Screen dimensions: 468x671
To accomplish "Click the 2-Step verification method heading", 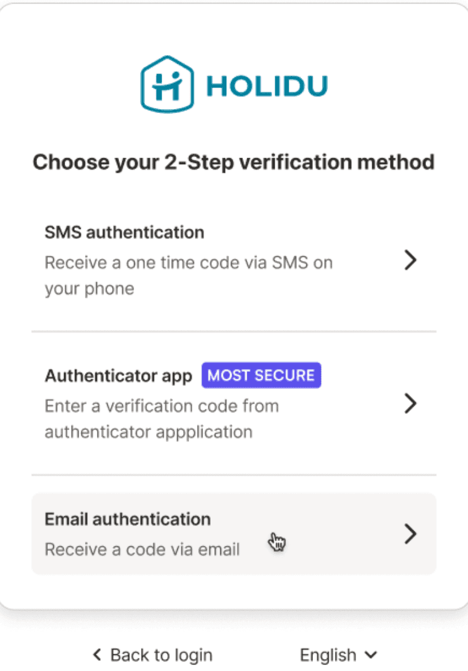I will tap(233, 162).
